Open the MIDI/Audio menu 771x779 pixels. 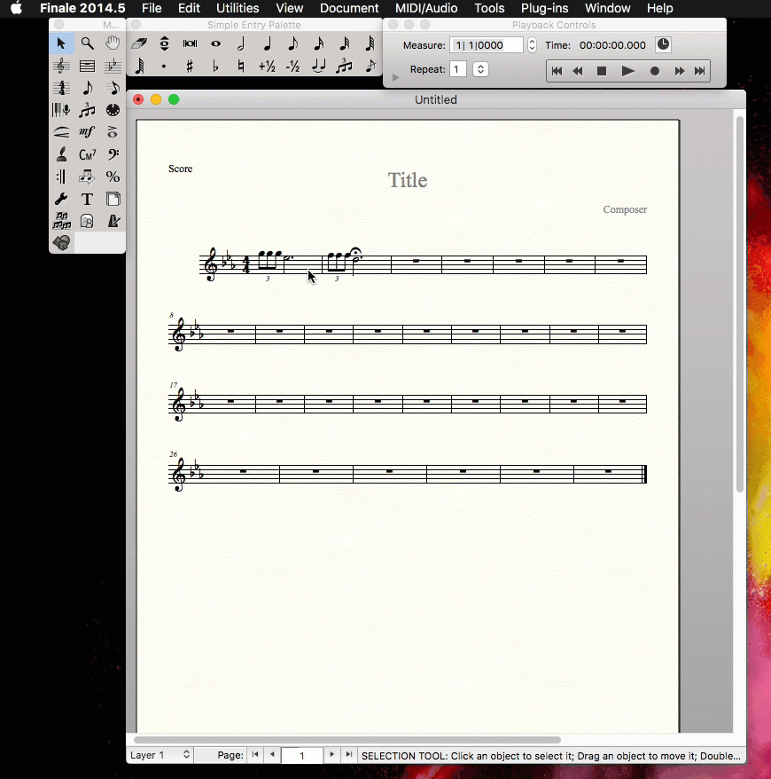[x=426, y=8]
